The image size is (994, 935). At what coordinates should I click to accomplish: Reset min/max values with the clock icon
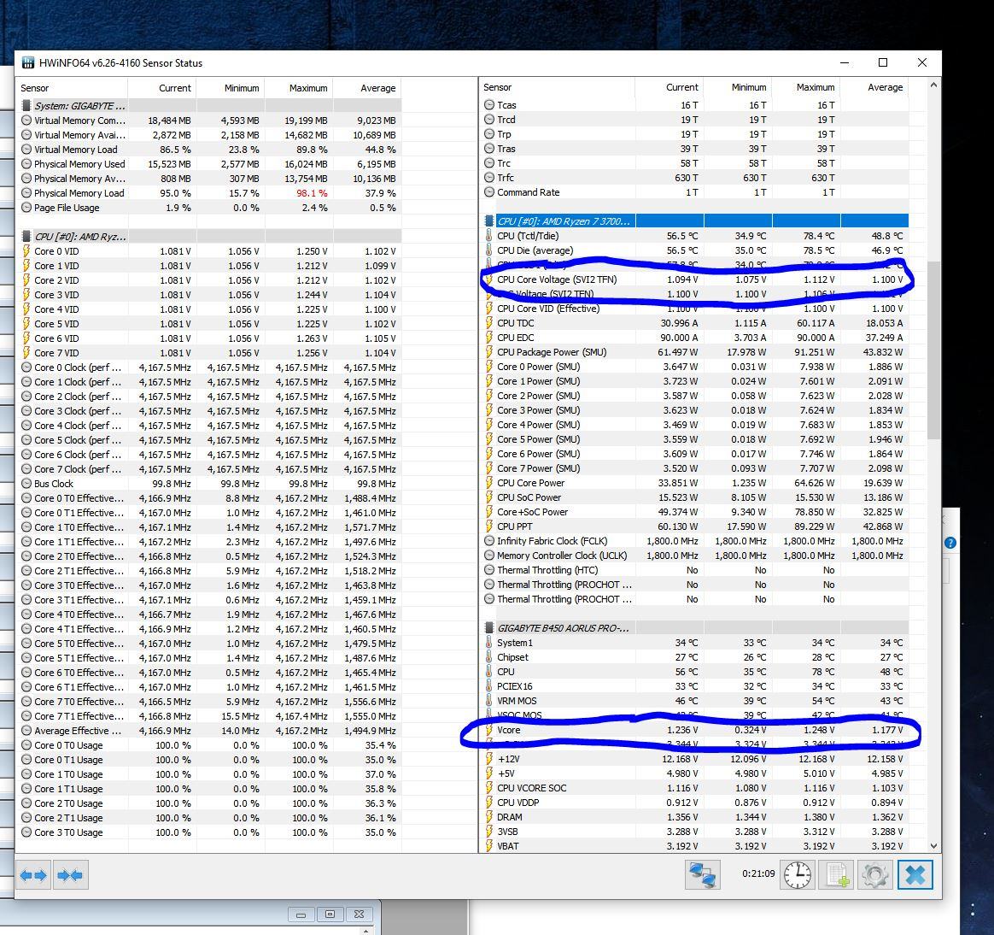tap(798, 875)
